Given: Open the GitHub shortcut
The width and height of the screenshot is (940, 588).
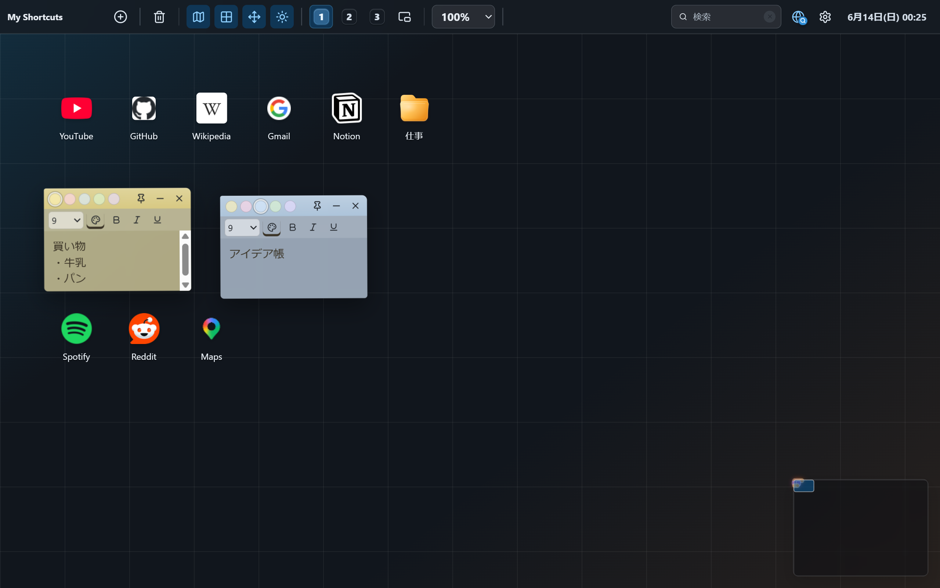Looking at the screenshot, I should point(144,108).
